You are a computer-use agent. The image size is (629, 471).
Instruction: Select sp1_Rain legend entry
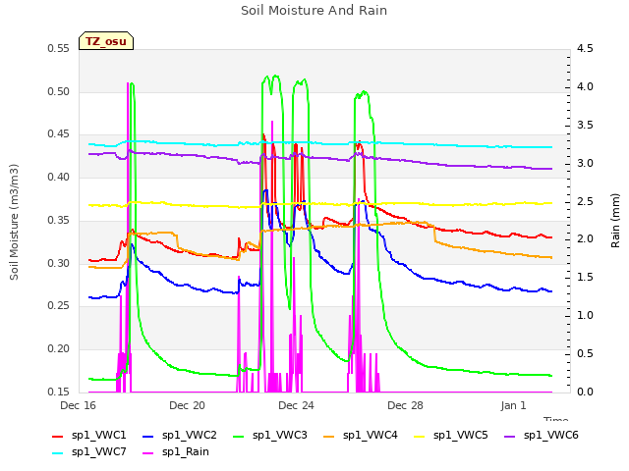tap(176, 452)
